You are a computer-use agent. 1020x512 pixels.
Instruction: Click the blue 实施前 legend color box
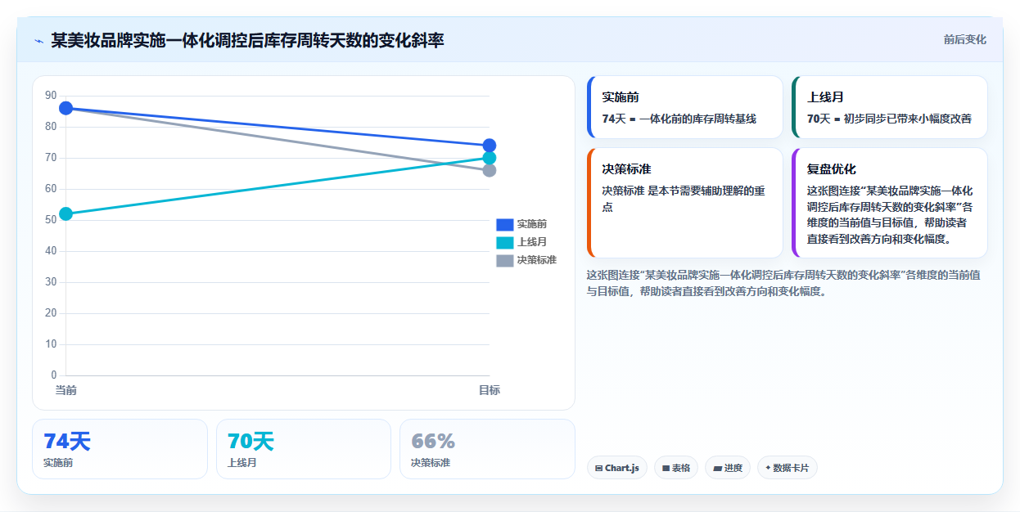coord(505,224)
